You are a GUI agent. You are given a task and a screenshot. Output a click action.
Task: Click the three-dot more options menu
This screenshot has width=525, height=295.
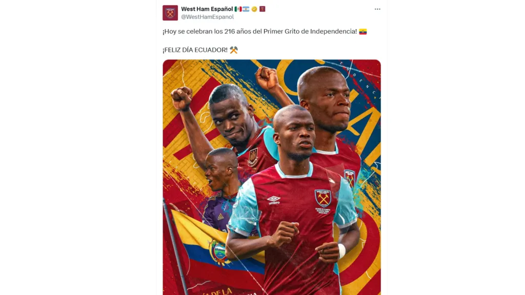pyautogui.click(x=377, y=9)
